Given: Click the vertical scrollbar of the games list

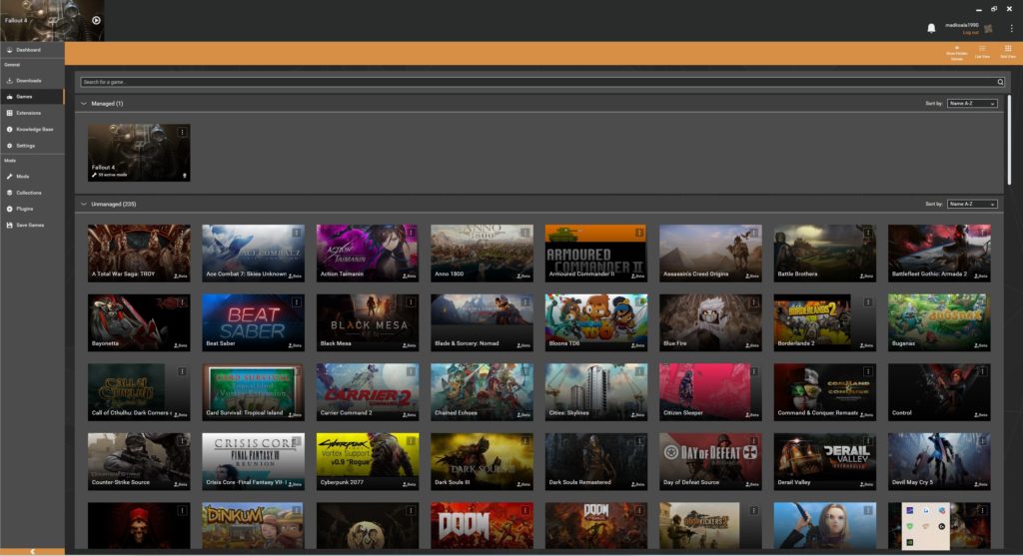Looking at the screenshot, I should (1009, 140).
